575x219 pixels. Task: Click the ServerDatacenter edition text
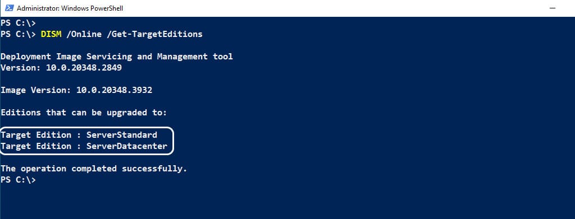126,146
